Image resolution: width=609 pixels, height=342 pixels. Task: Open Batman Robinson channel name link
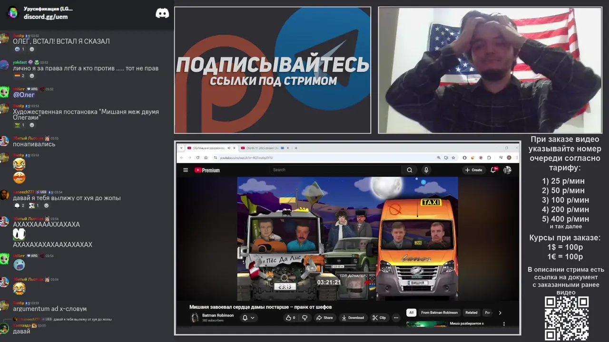coord(218,315)
